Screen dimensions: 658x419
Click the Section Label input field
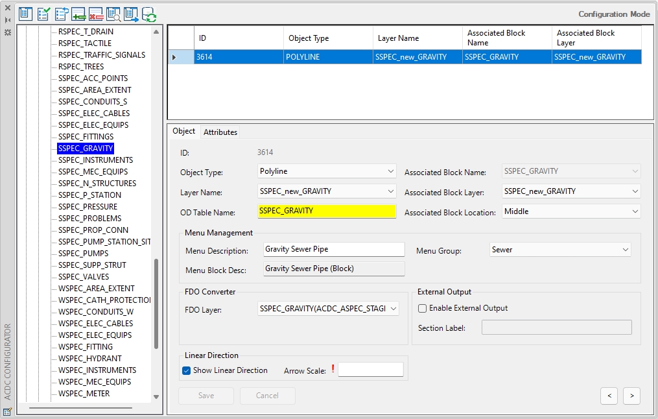click(556, 328)
